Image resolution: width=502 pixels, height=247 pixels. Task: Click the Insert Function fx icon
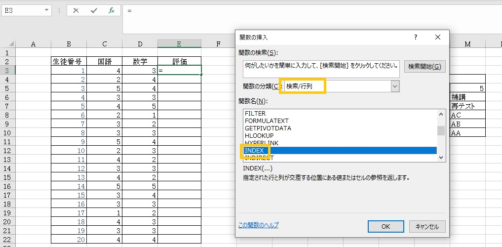click(x=112, y=10)
